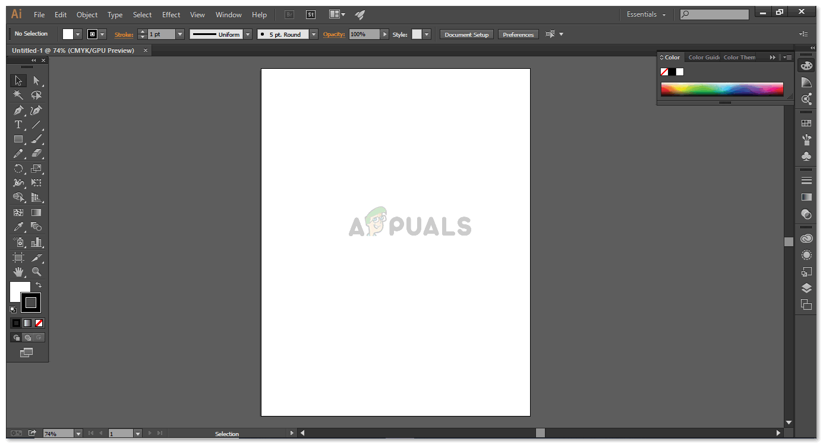Screen dimensions: 823x445
Task: Switch to the Color Guide tab
Action: [704, 58]
